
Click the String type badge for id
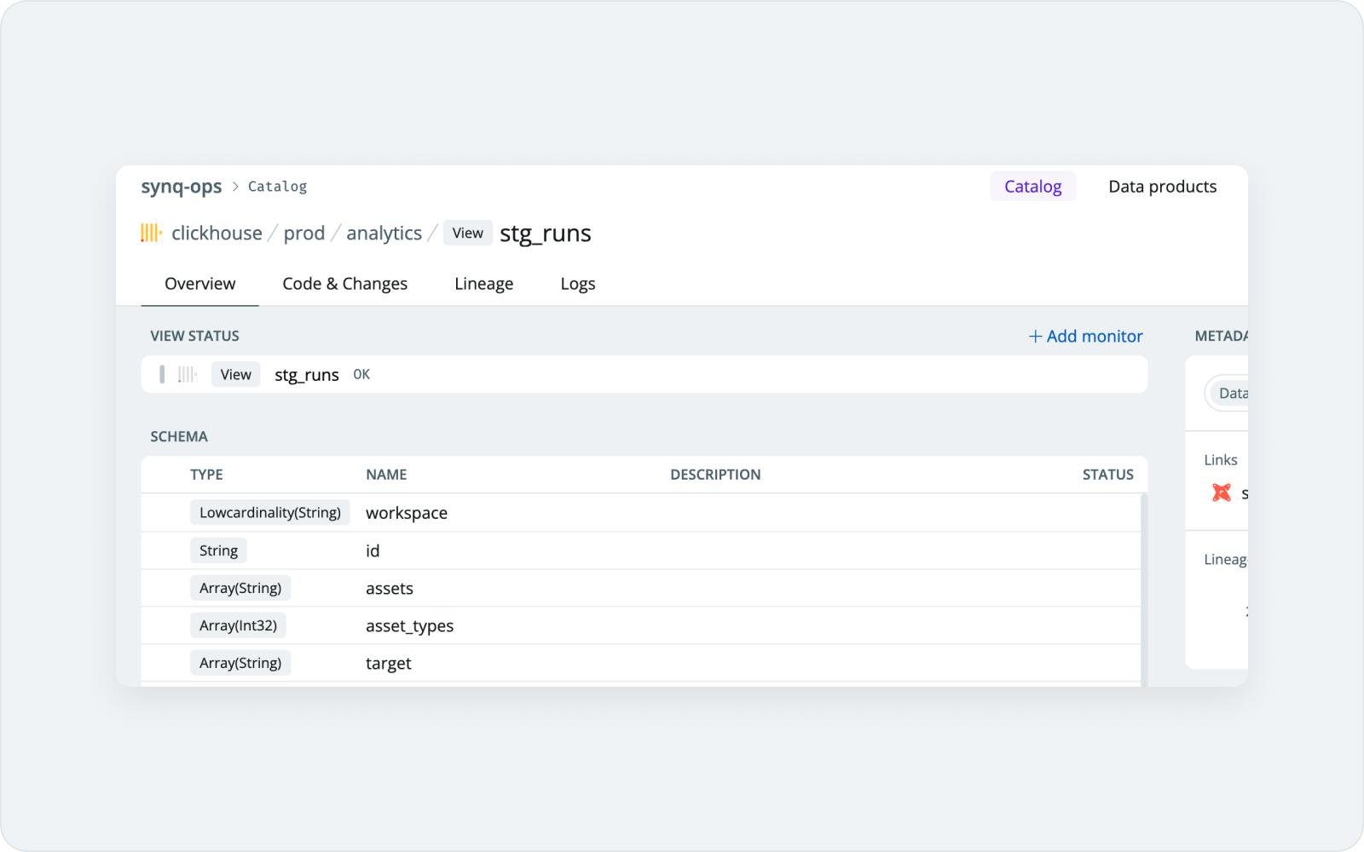pos(218,550)
